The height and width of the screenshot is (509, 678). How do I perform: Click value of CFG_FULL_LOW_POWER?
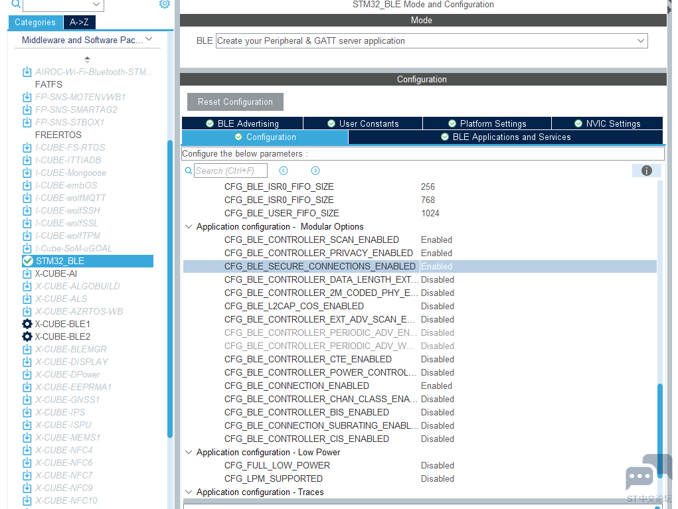pyautogui.click(x=437, y=465)
